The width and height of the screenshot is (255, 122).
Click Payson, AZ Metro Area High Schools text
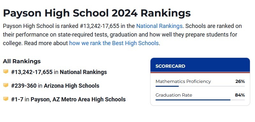coord(78,99)
